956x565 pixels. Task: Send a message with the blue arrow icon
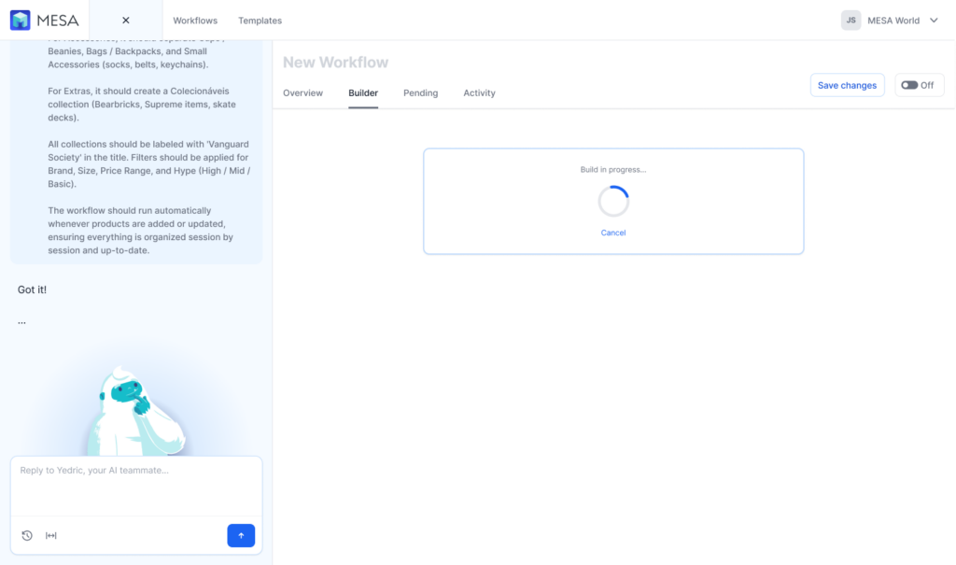point(241,535)
